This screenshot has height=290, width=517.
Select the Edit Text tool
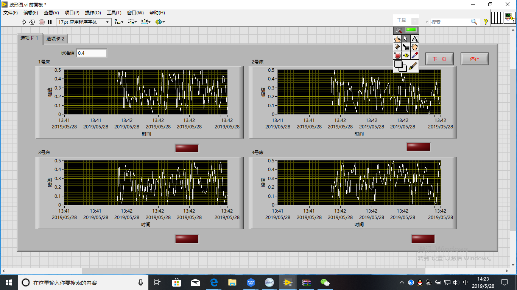[415, 39]
